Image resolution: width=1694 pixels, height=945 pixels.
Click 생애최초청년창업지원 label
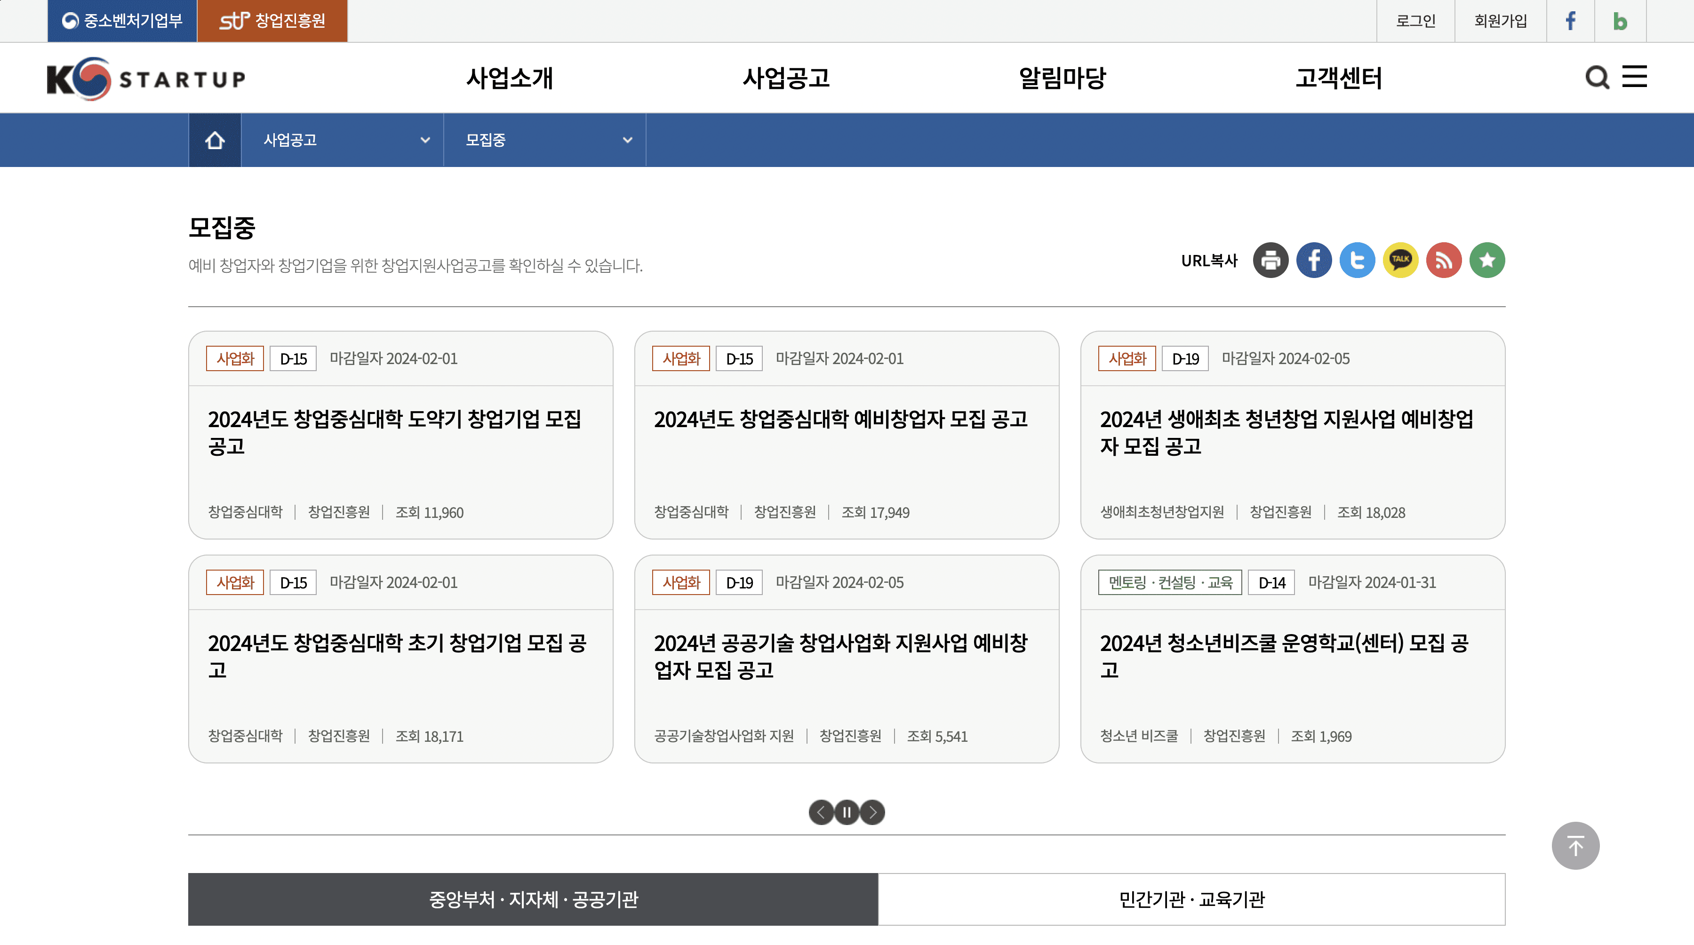1162,512
